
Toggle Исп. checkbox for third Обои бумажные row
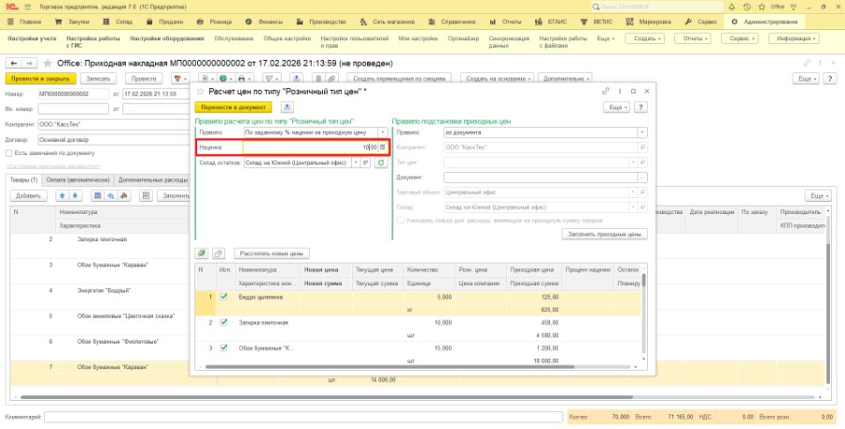[x=223, y=348]
